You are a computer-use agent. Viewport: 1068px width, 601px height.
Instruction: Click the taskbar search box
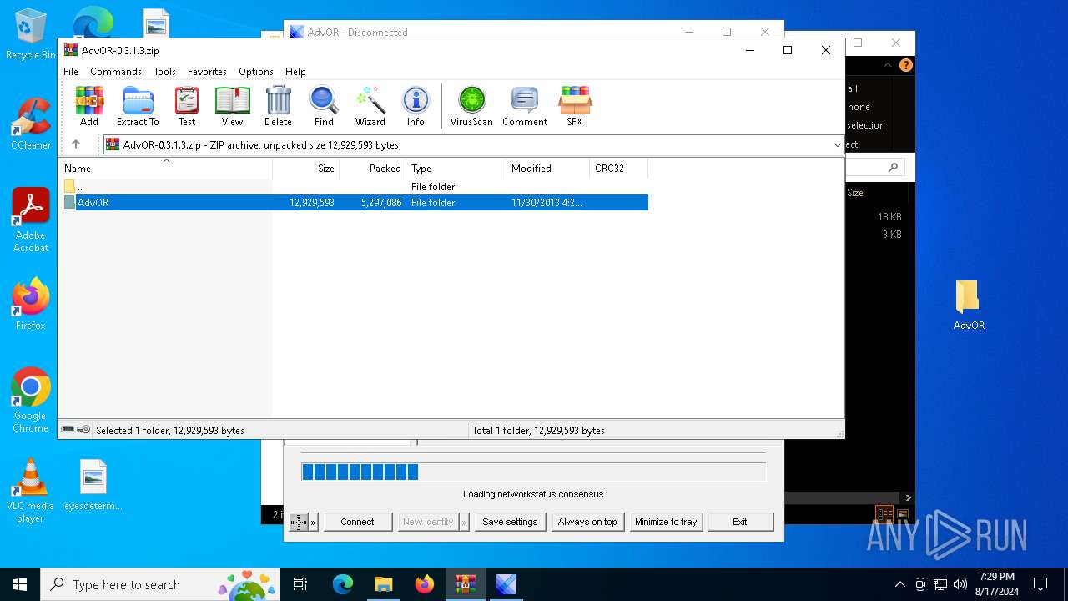(160, 584)
